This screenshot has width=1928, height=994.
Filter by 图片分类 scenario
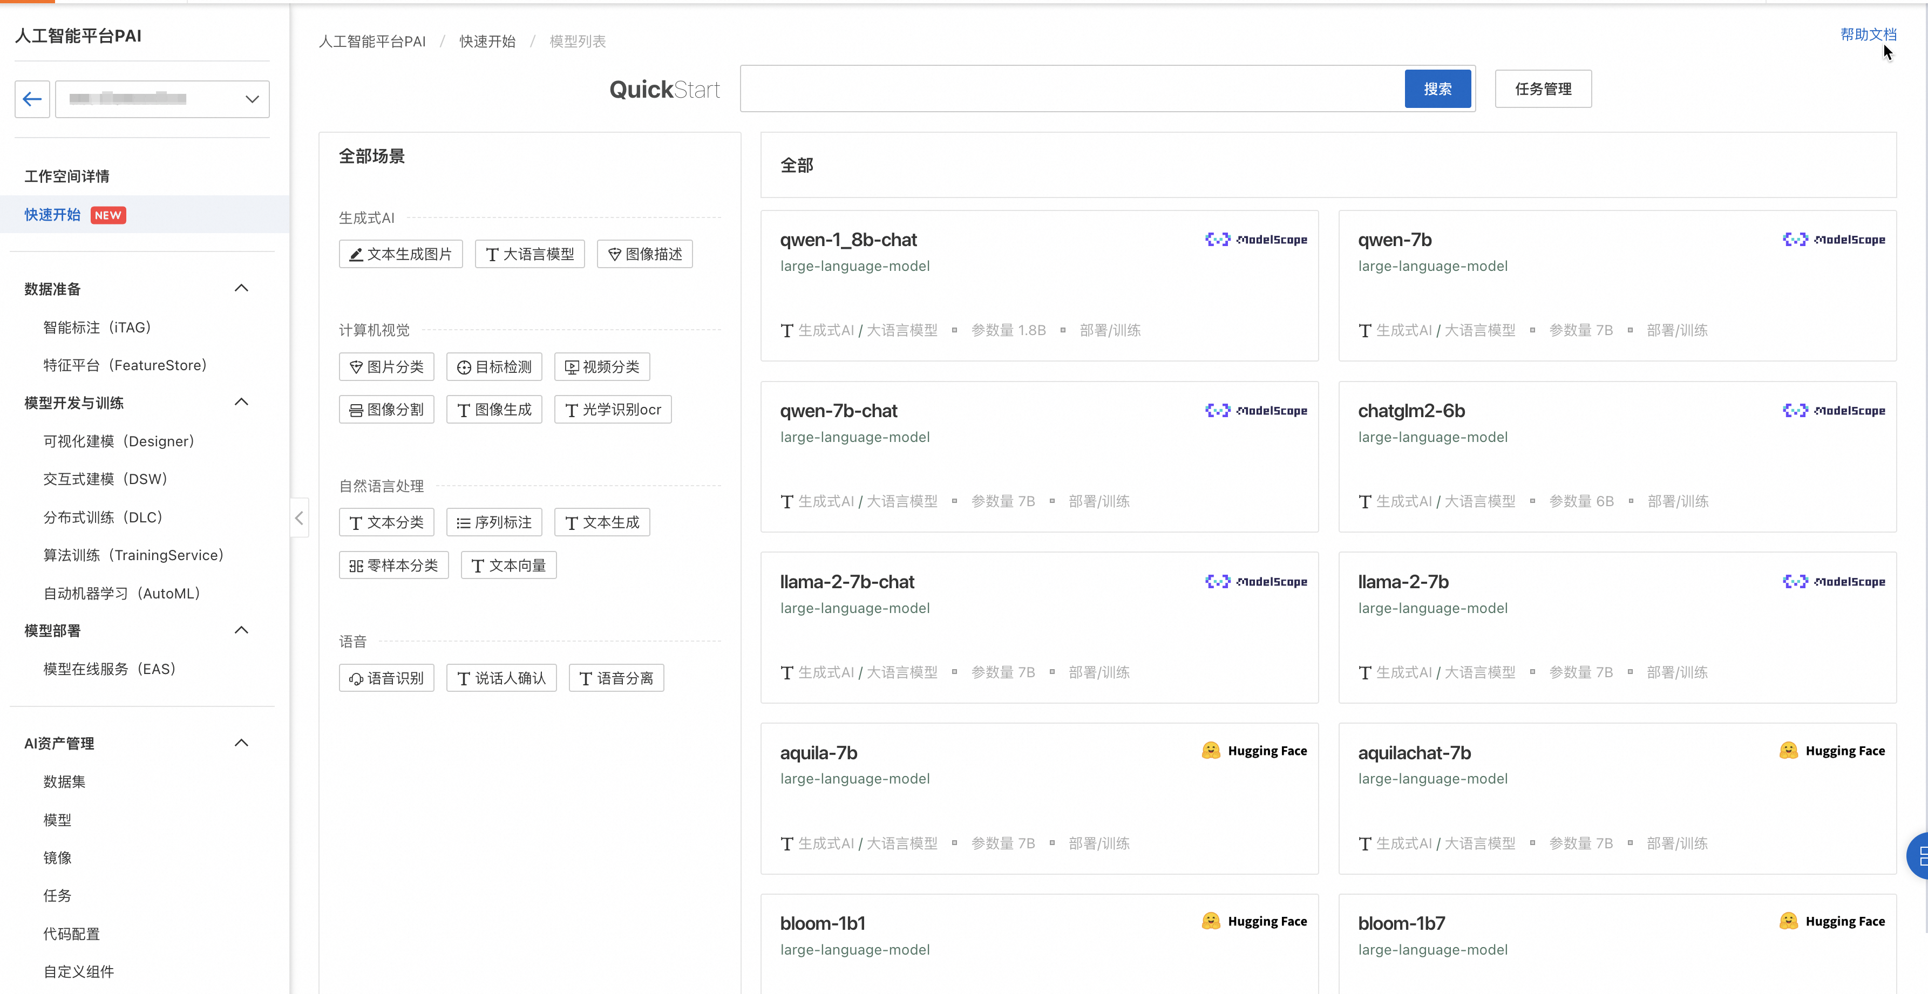[x=386, y=367]
